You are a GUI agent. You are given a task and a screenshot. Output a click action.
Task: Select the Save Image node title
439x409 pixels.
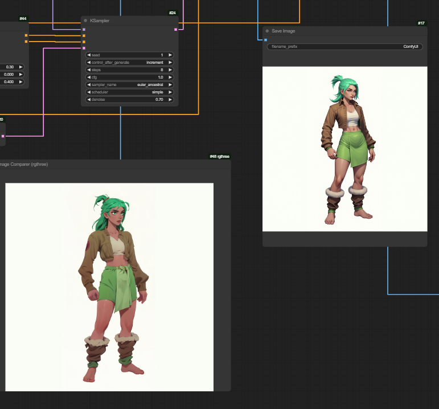tap(284, 31)
